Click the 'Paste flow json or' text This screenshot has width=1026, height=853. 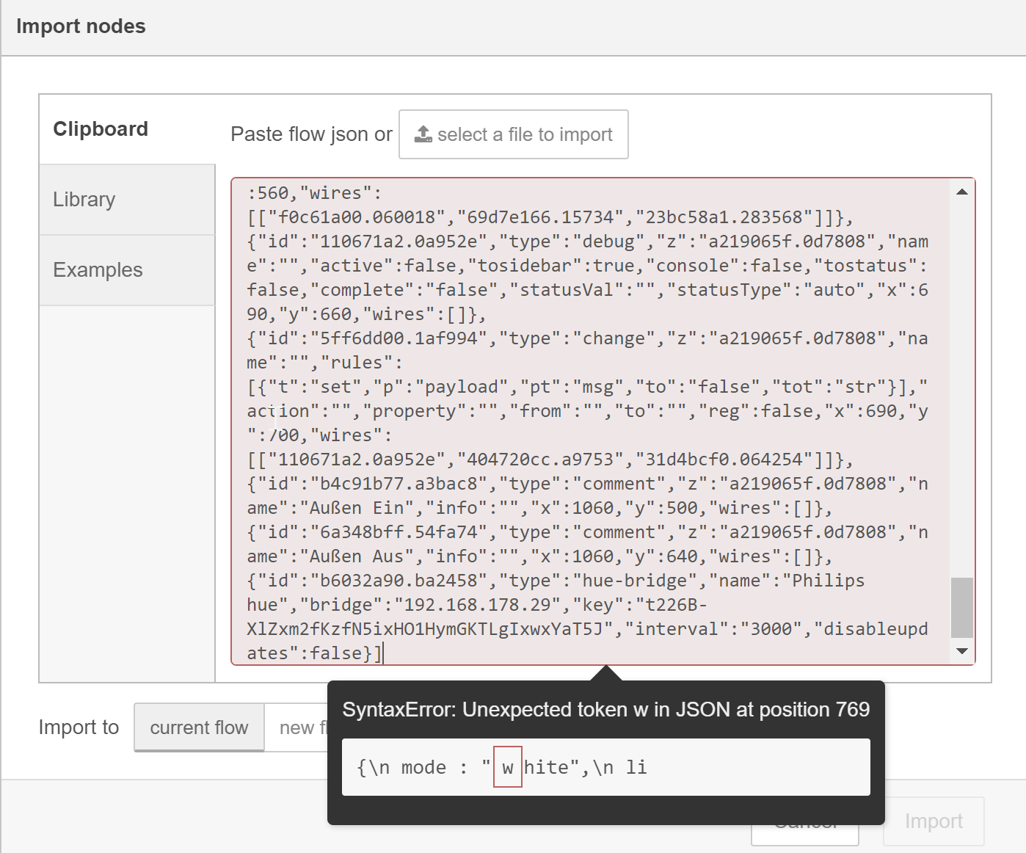click(x=310, y=134)
